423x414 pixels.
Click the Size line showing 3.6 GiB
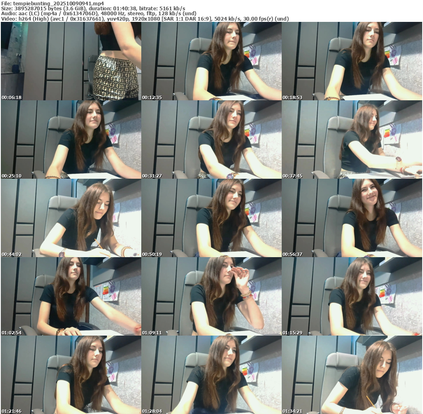(93, 8)
